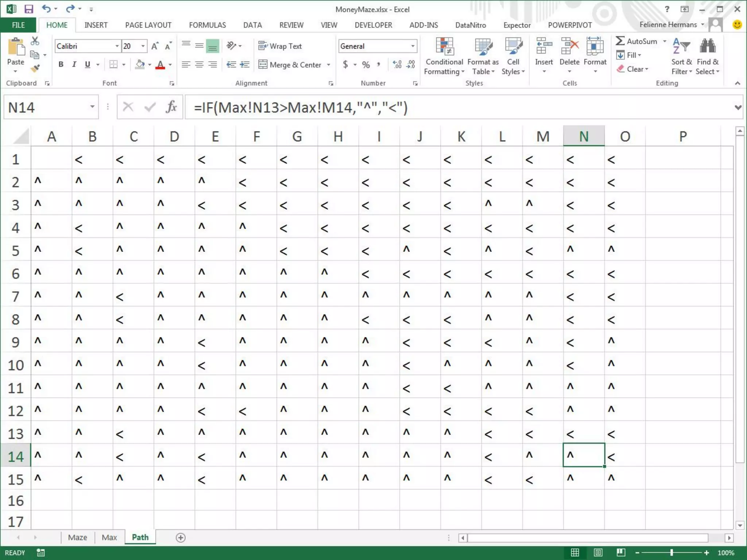Click the Insert Function fx icon
This screenshot has height=560, width=747.
click(x=171, y=107)
